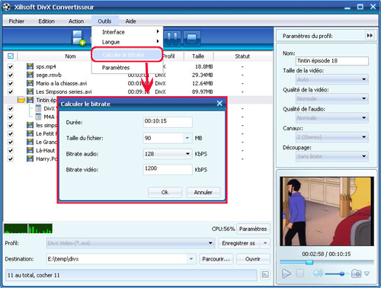Click the Durée input field
The height and width of the screenshot is (288, 381).
point(168,122)
